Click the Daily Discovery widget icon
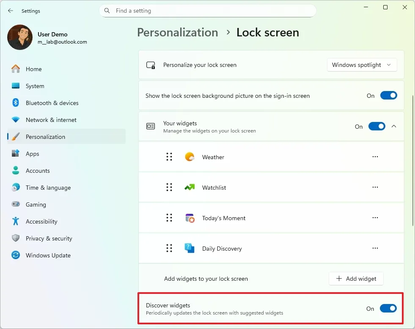The height and width of the screenshot is (329, 415). [x=190, y=249]
